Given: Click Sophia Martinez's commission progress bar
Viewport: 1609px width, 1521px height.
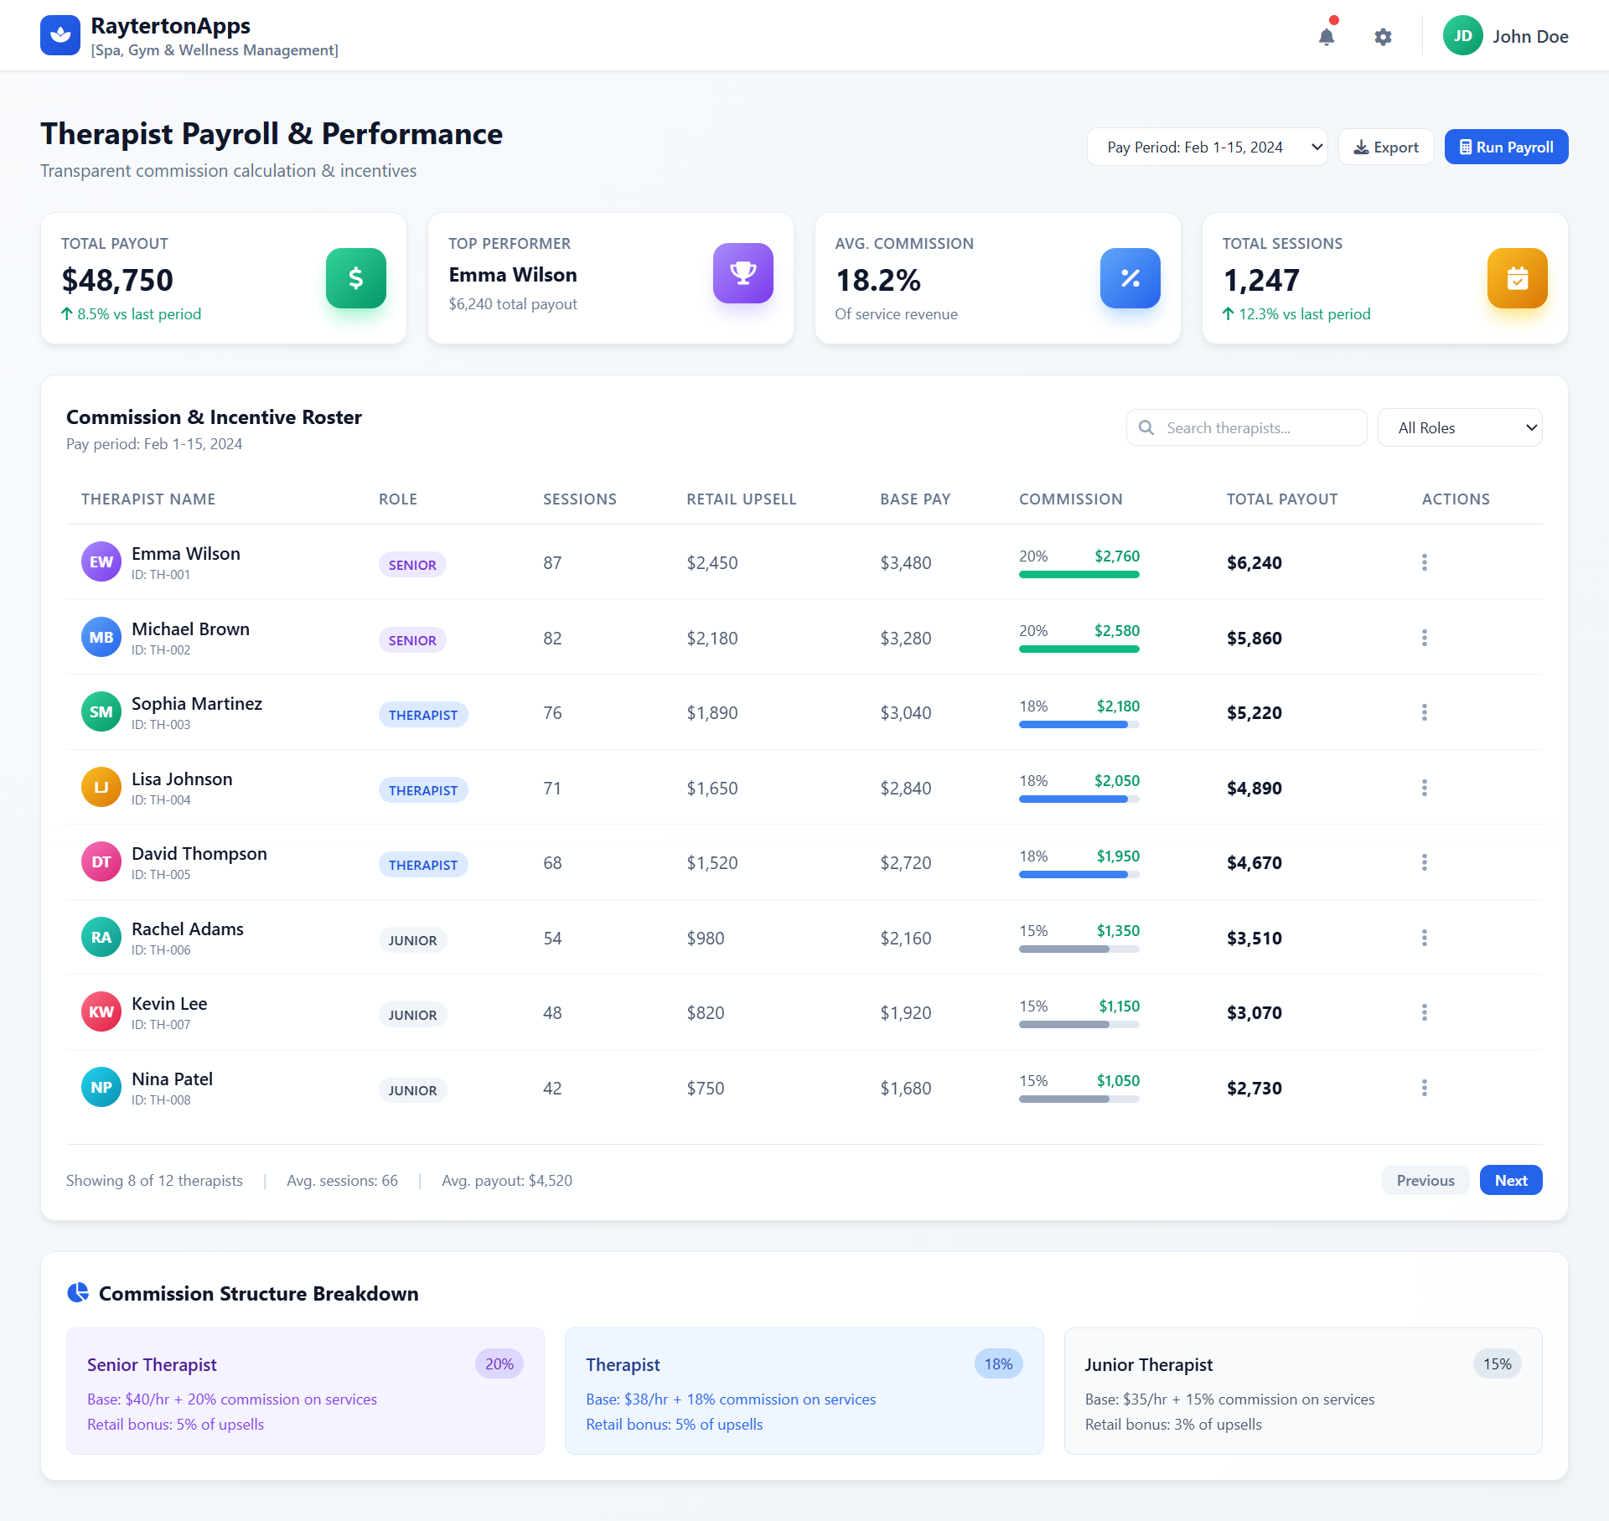Looking at the screenshot, I should (1079, 724).
